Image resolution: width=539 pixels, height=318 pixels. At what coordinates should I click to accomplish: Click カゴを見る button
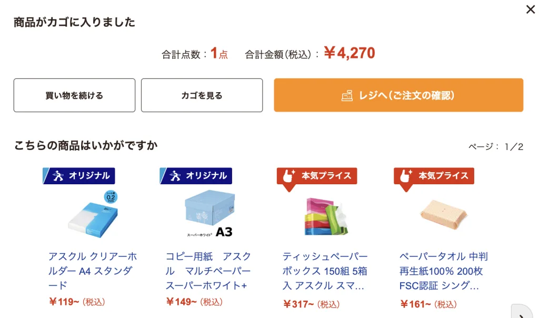click(x=202, y=95)
